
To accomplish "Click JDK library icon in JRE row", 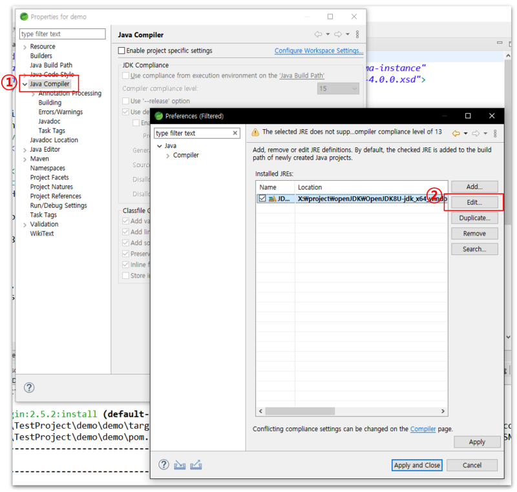I will 272,199.
